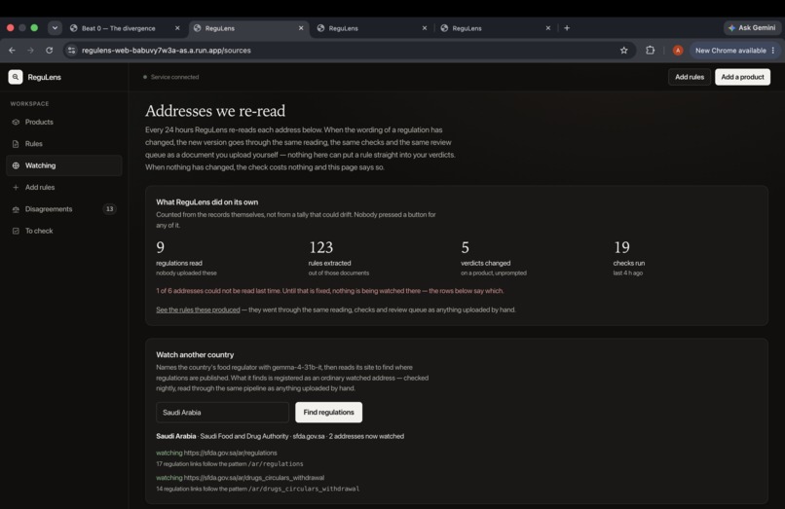Select the third ReguLens tab
Viewport: 785px width, 509px height.
(x=496, y=28)
